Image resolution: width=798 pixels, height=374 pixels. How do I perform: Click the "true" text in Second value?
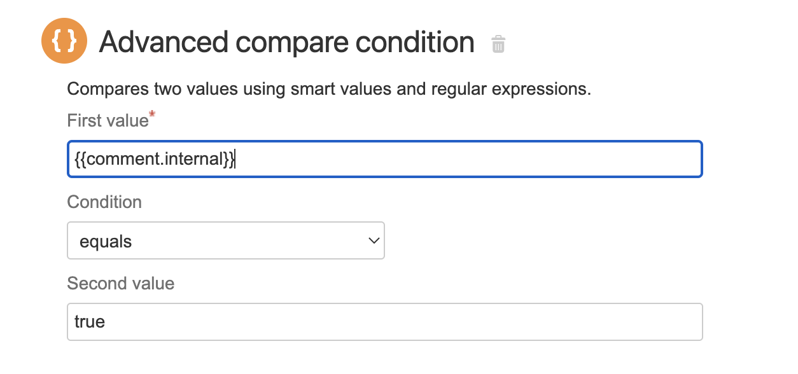[x=90, y=322]
